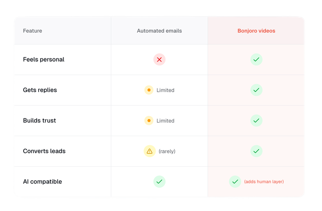322x211 pixels.
Task: Click the Feature column header
Action: coord(33,31)
